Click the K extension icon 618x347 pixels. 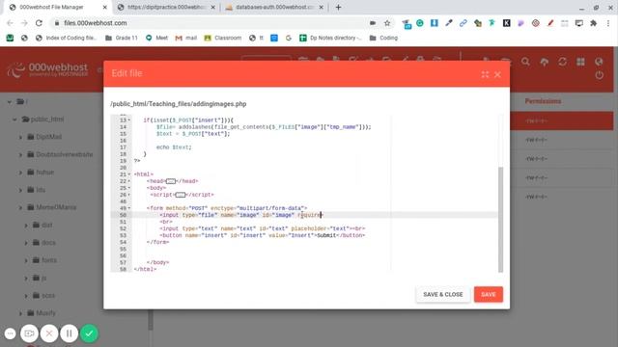pyautogui.click(x=506, y=23)
